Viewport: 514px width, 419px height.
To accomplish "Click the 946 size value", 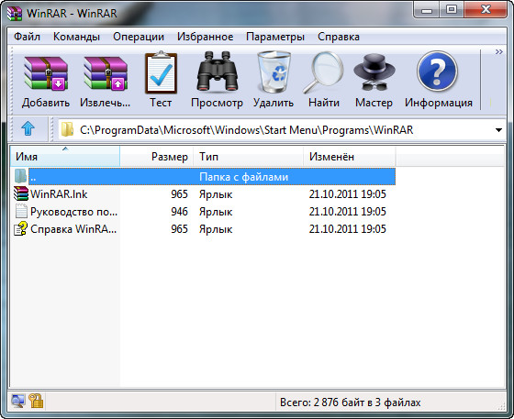I will click(179, 212).
